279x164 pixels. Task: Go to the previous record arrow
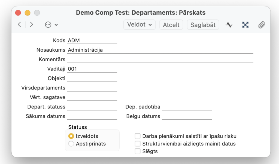(19, 24)
